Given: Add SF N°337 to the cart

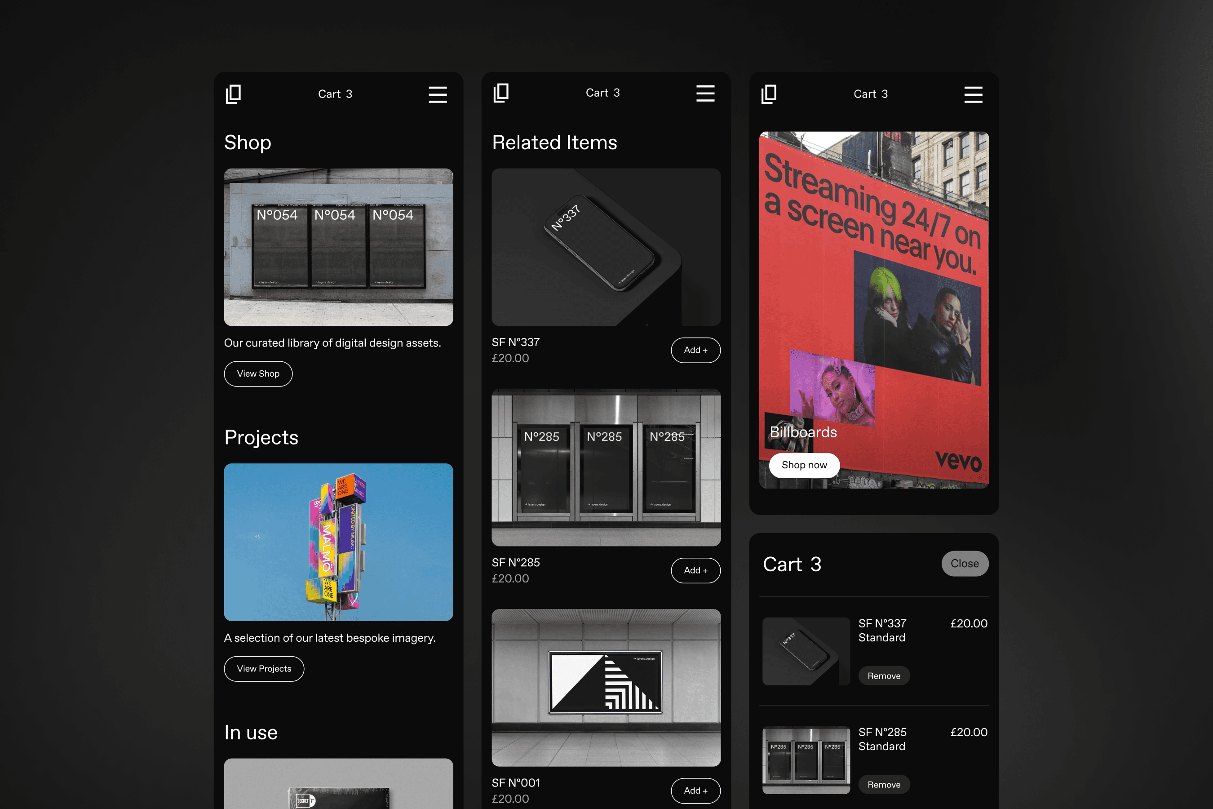Looking at the screenshot, I should pos(695,350).
